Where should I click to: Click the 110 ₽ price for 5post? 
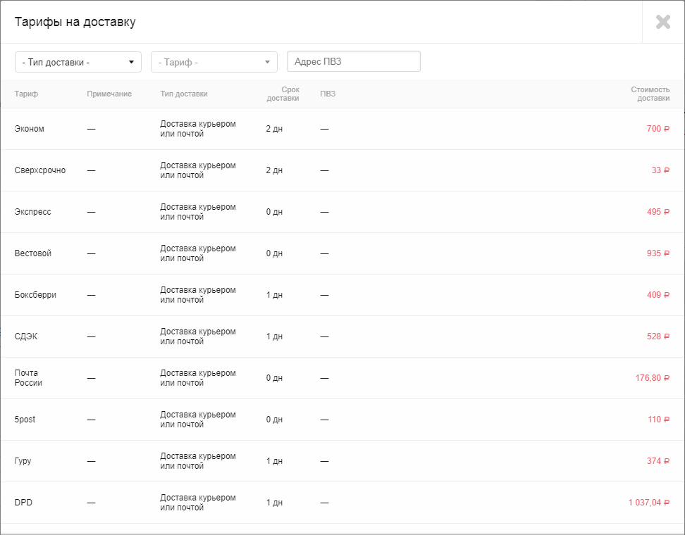click(x=658, y=420)
